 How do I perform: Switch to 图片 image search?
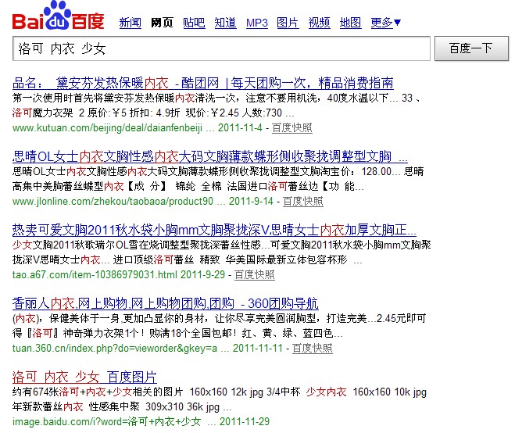point(288,23)
